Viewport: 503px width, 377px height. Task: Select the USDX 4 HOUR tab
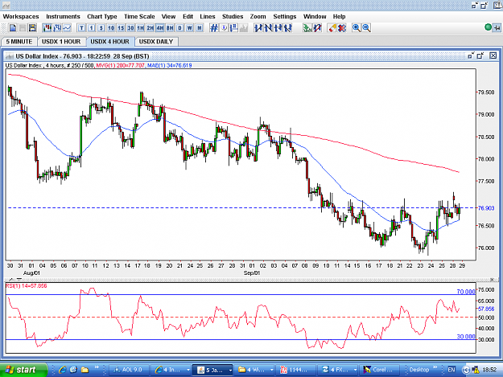point(109,42)
